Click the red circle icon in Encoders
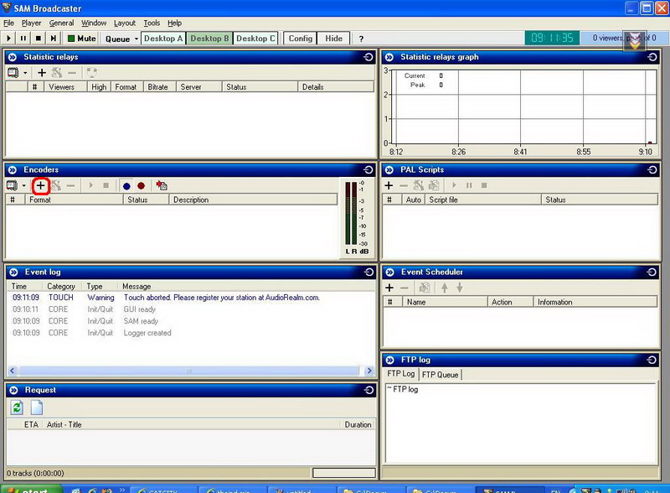The height and width of the screenshot is (493, 670). (x=141, y=186)
